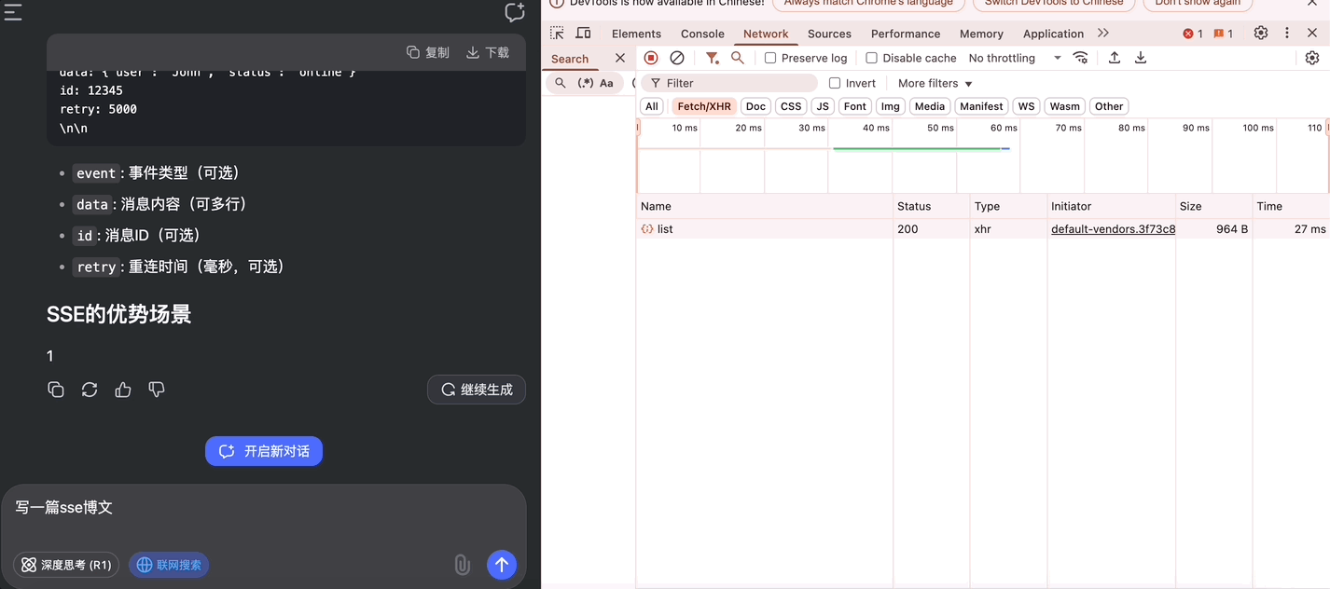Click 继续生成 continue generating button

tap(477, 390)
